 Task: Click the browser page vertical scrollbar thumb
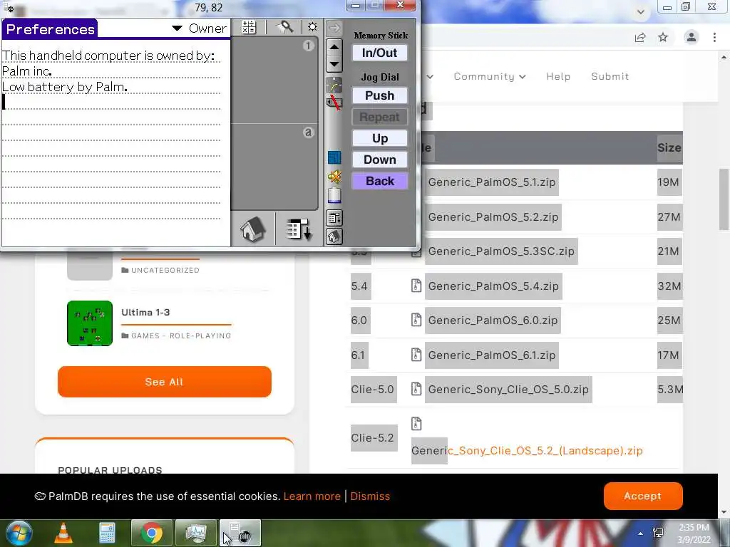[724, 199]
